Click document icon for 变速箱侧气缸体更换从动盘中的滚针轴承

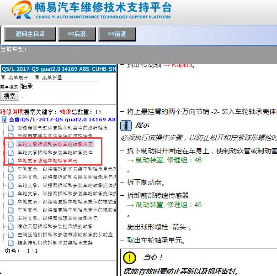click(x=11, y=128)
